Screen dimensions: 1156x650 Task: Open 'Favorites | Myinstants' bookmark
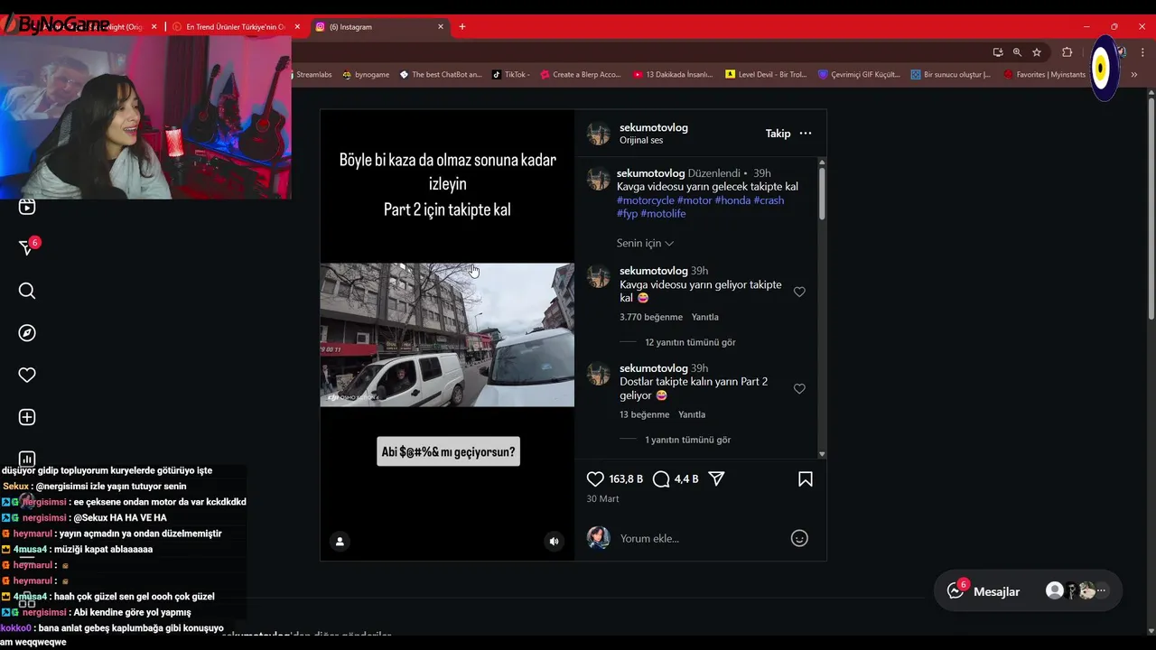1043,75
